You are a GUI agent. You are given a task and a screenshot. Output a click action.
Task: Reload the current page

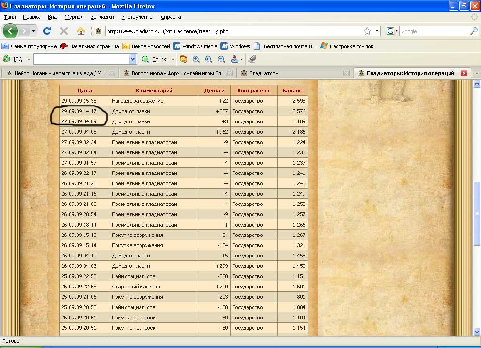coord(47,31)
